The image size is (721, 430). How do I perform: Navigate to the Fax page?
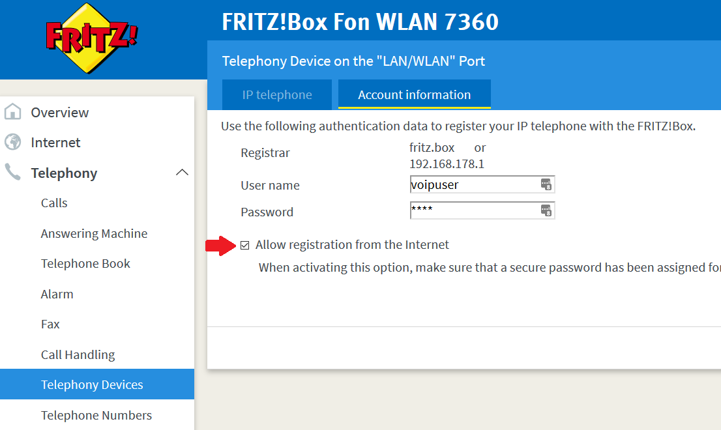(50, 324)
